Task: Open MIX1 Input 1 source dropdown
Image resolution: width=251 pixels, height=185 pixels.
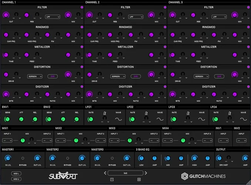Action: tap(7, 140)
